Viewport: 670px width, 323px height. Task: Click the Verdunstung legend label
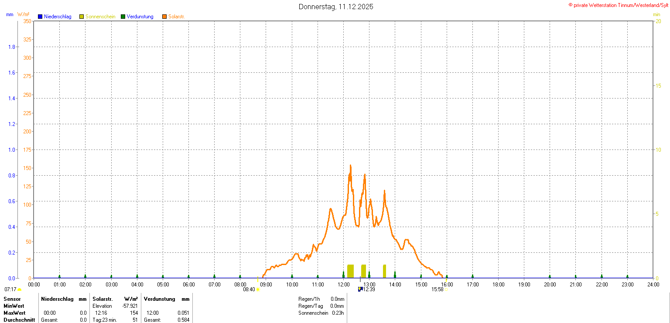[140, 17]
